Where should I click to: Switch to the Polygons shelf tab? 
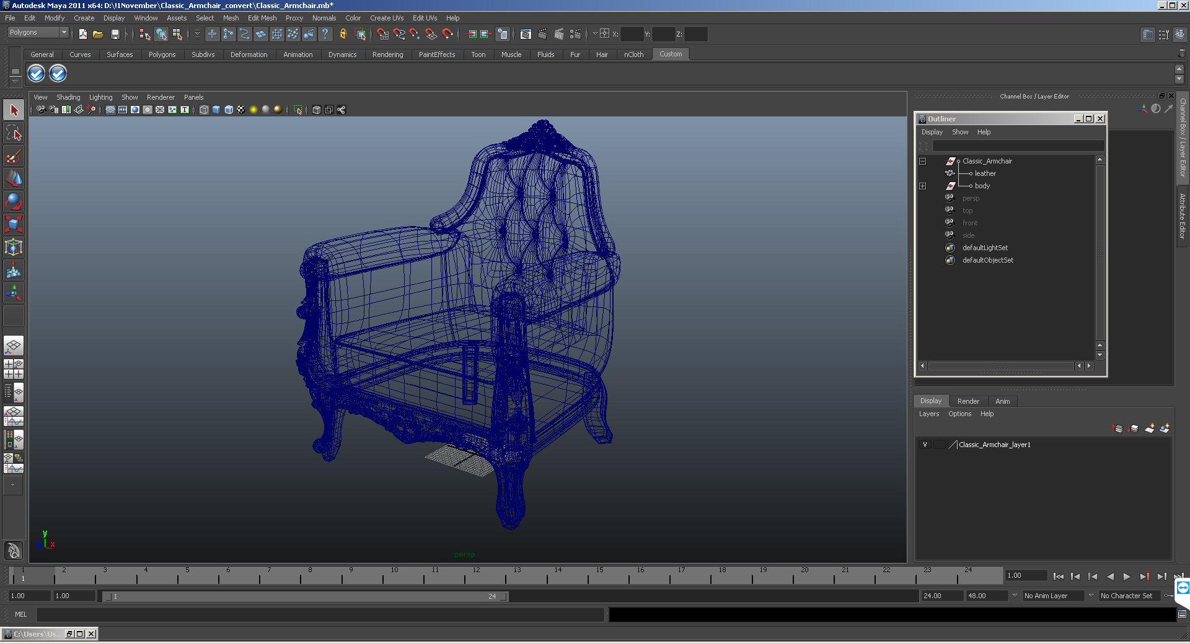162,54
